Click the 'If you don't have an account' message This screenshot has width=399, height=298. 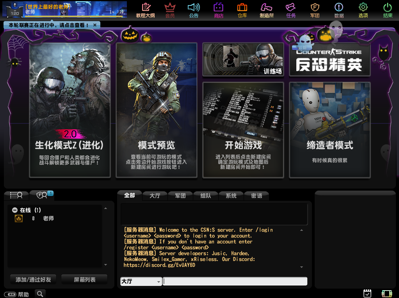point(188,244)
